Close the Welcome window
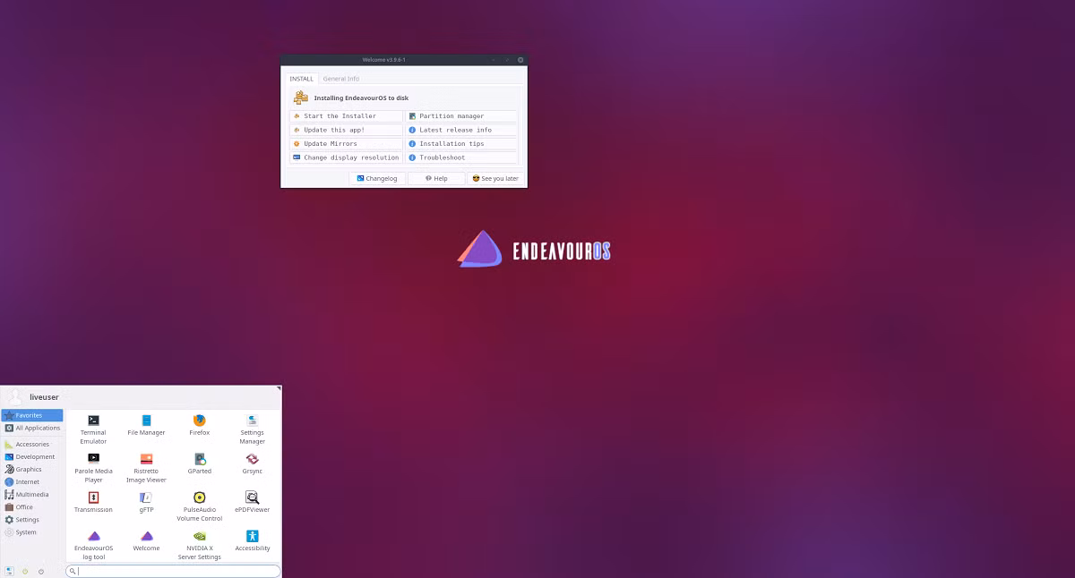This screenshot has width=1075, height=578. pos(520,60)
